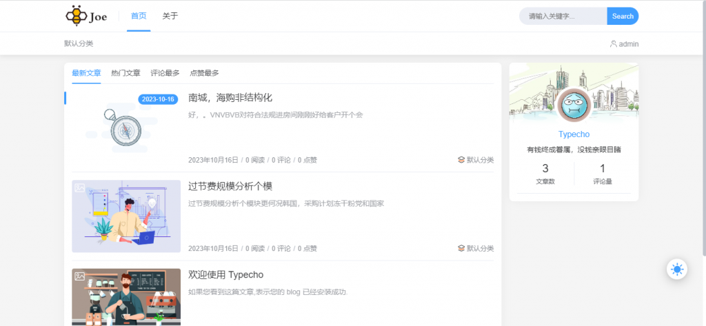Open the 南城，海购非结构化 article title
706x326 pixels.
tap(230, 98)
